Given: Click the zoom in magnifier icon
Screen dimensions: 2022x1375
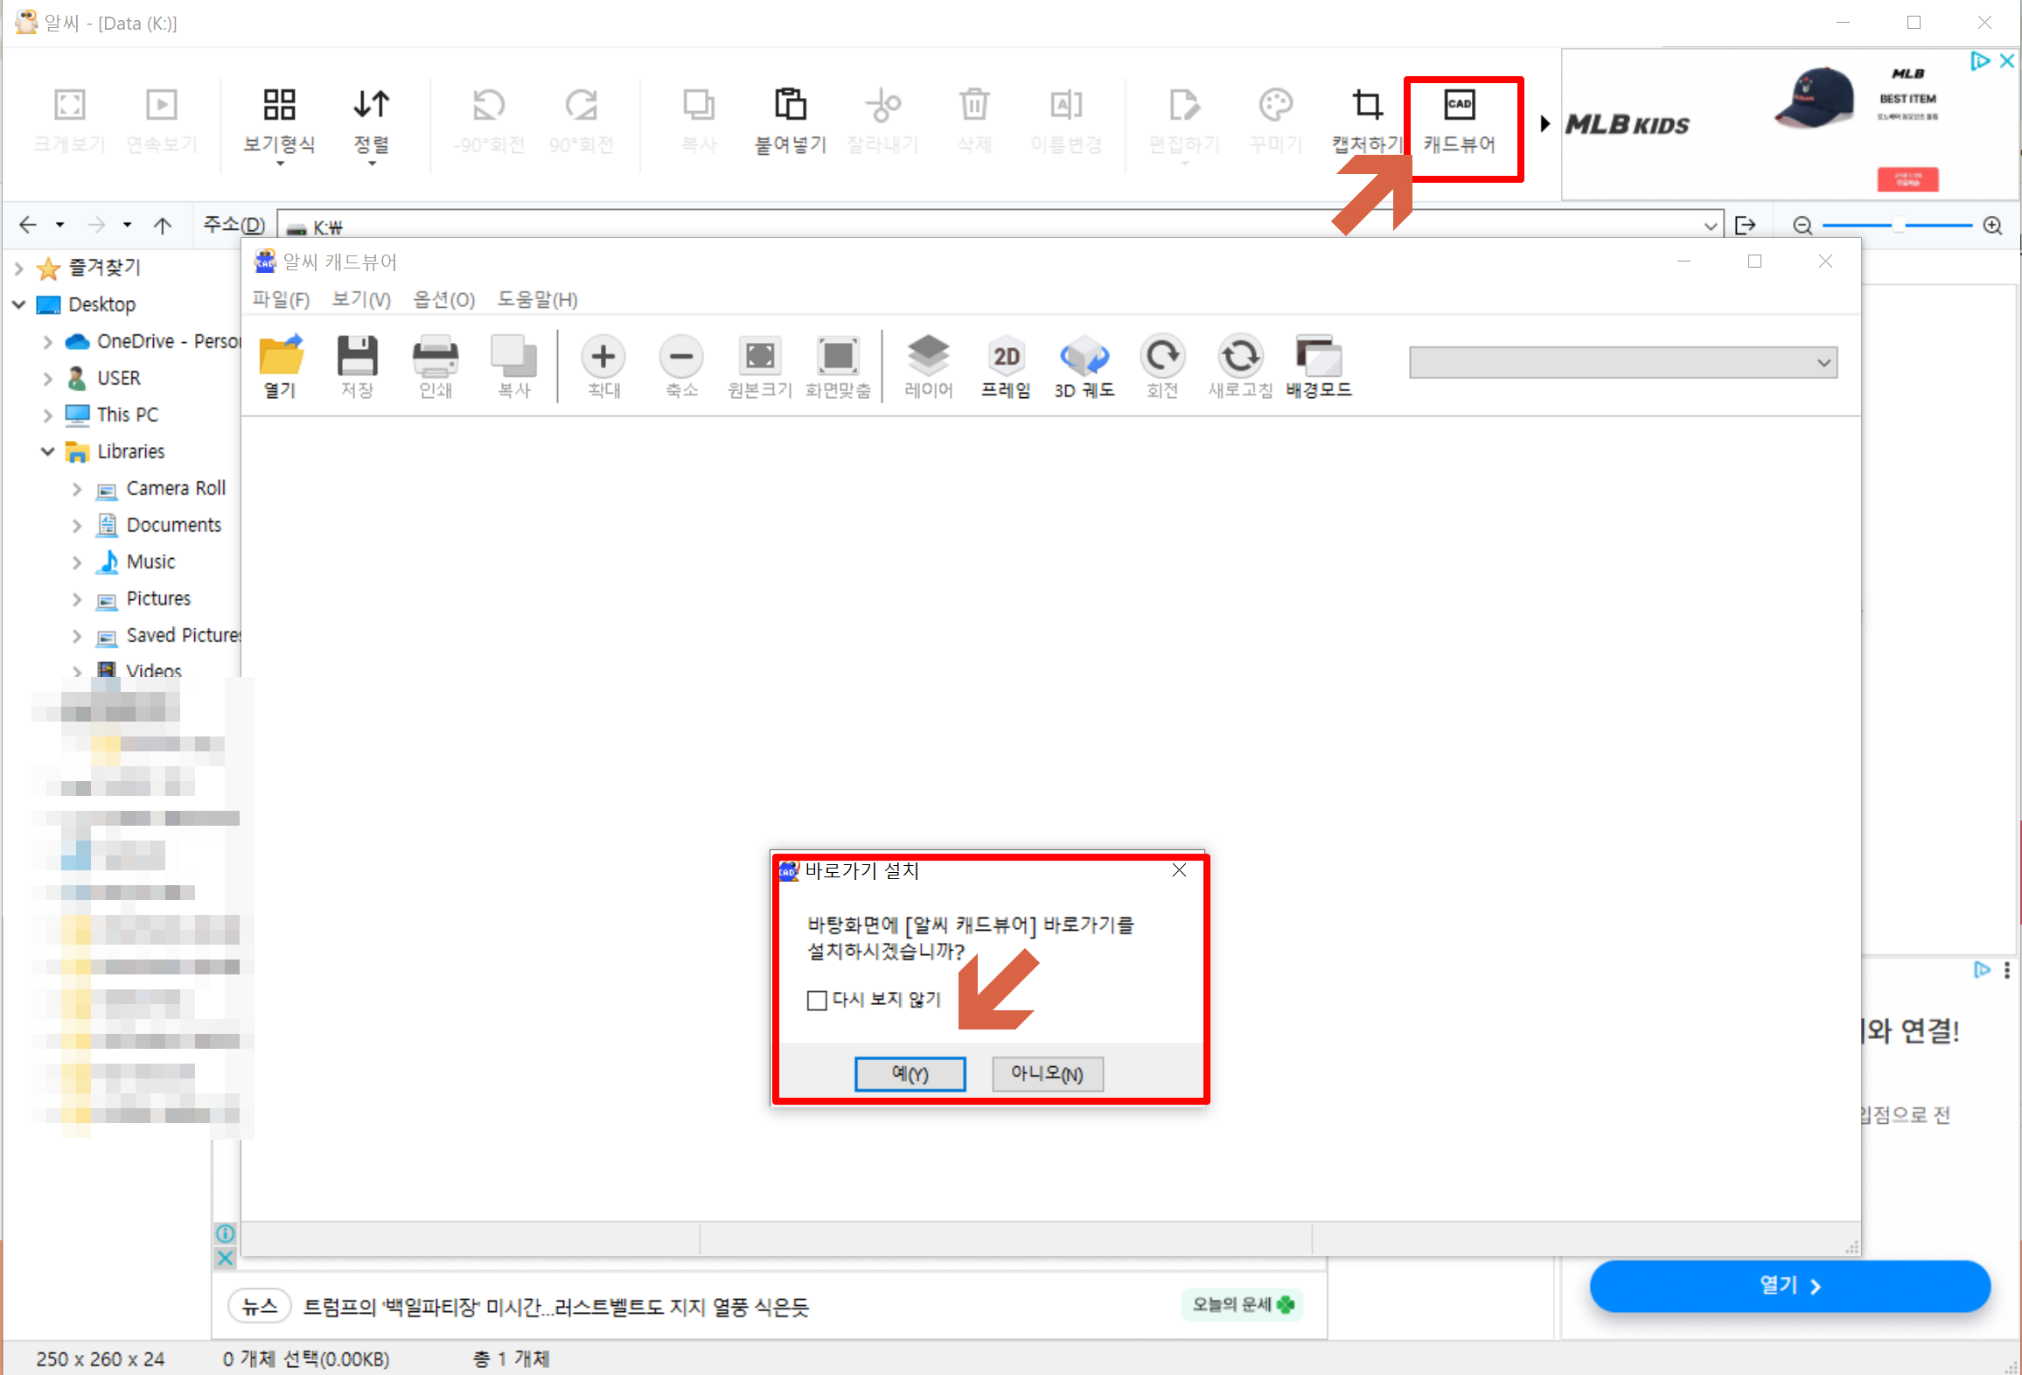Looking at the screenshot, I should click(x=1992, y=226).
